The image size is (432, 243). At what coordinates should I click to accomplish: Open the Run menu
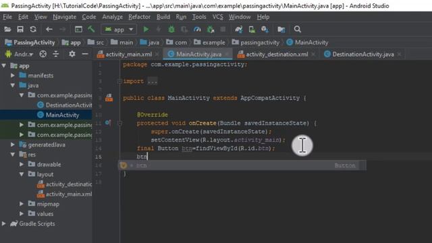point(181,17)
